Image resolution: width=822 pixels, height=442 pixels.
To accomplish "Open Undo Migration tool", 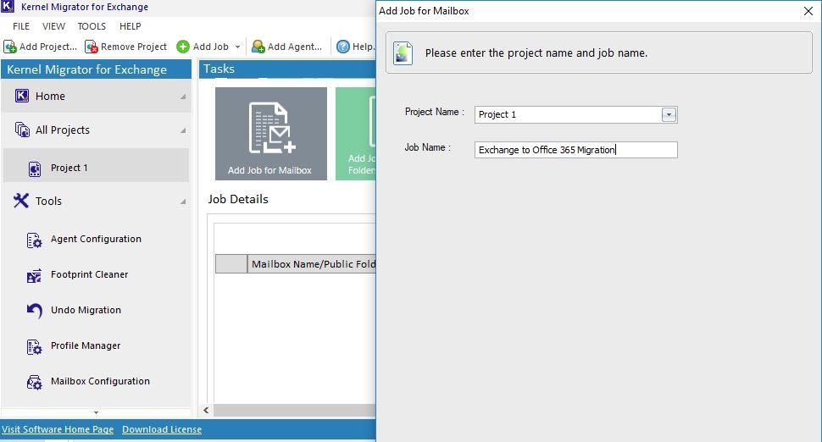I will [x=86, y=310].
